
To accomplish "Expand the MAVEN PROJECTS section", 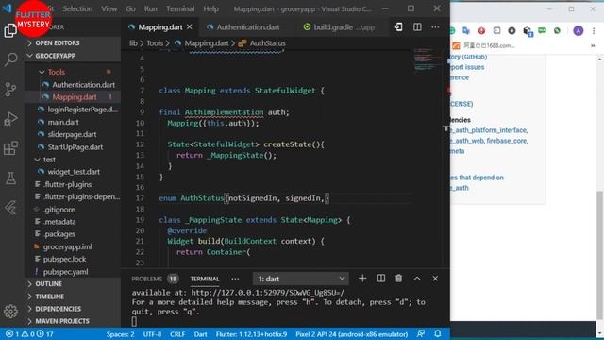I will (x=73, y=321).
